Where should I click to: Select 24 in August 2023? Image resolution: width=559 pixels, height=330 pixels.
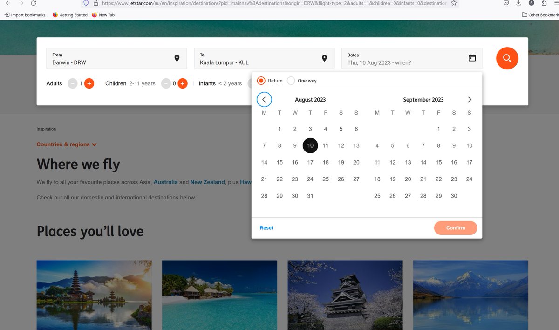310,179
